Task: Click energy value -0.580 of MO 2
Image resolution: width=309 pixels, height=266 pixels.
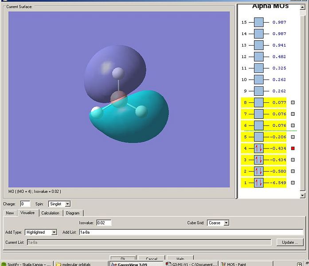Action: (x=278, y=171)
